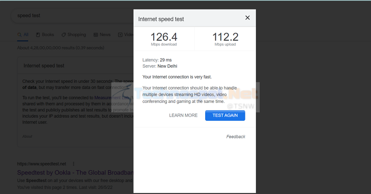Focus the search box containing speed test
The height and width of the screenshot is (194, 371).
point(72,15)
